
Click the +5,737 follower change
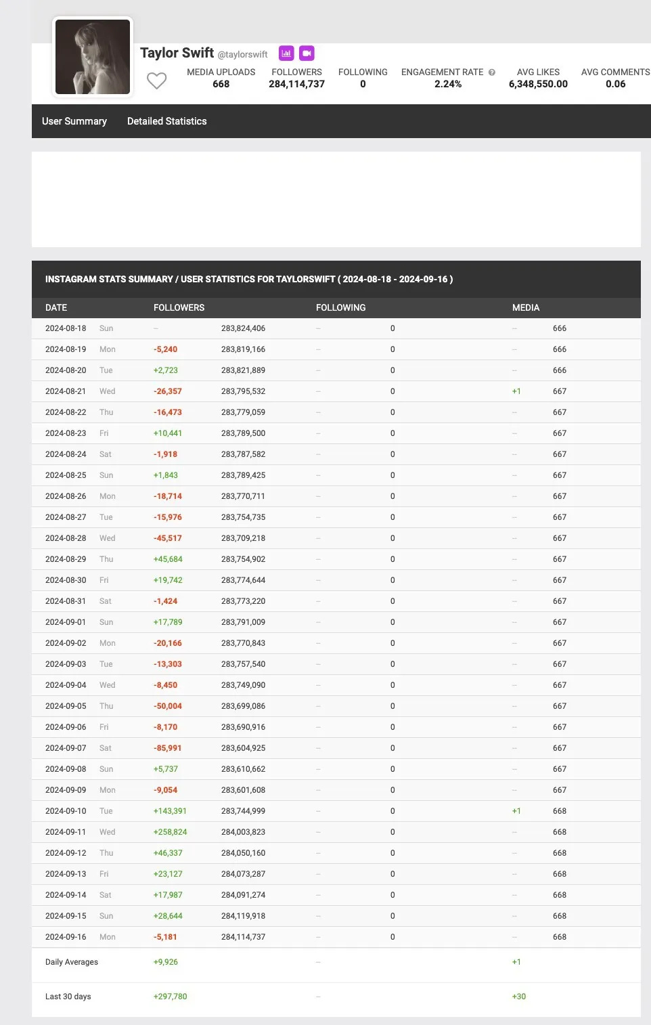[166, 769]
